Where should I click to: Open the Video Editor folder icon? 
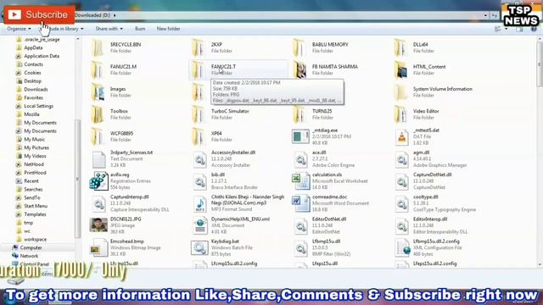(401, 114)
